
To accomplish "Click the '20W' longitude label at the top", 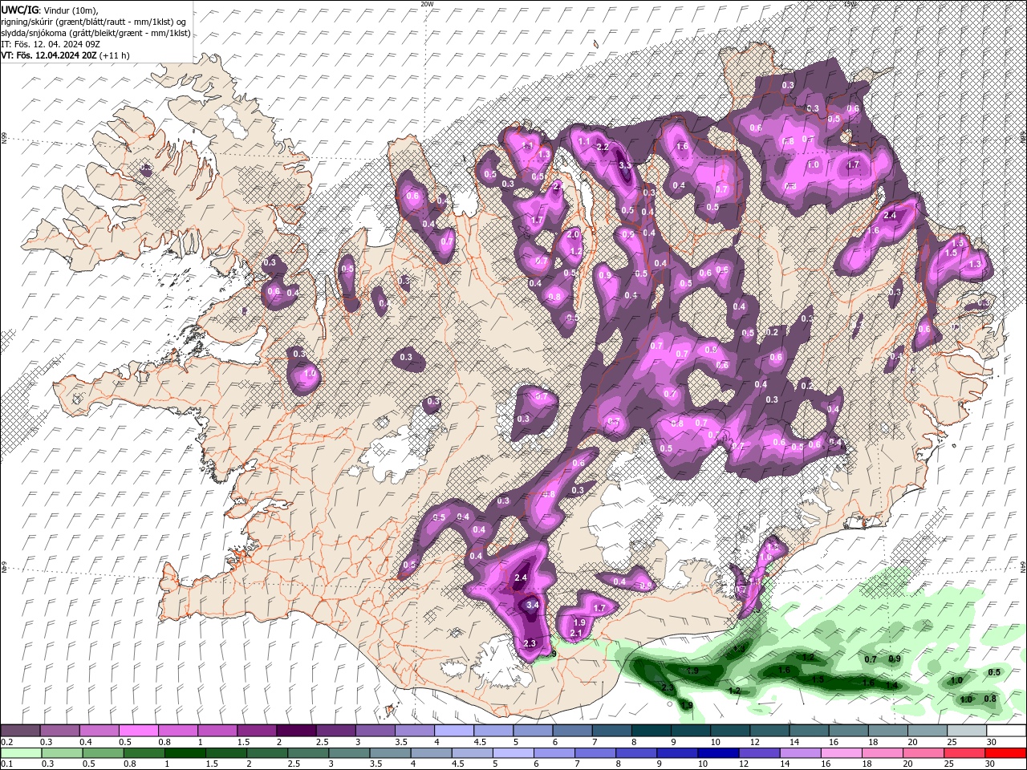I will click(x=427, y=3).
